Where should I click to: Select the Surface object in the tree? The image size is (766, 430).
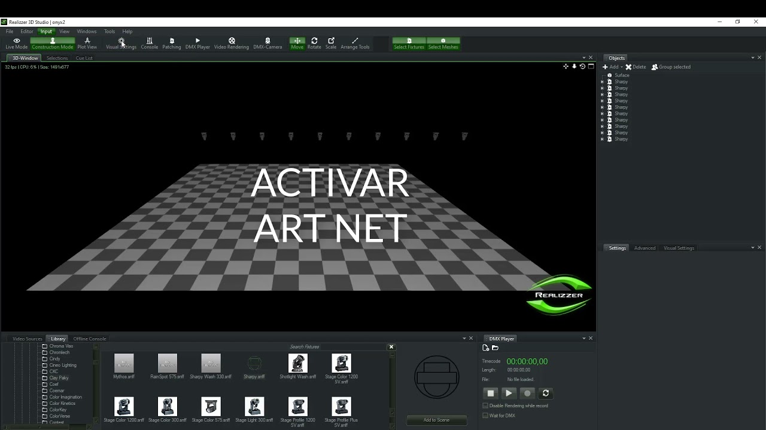click(x=622, y=75)
